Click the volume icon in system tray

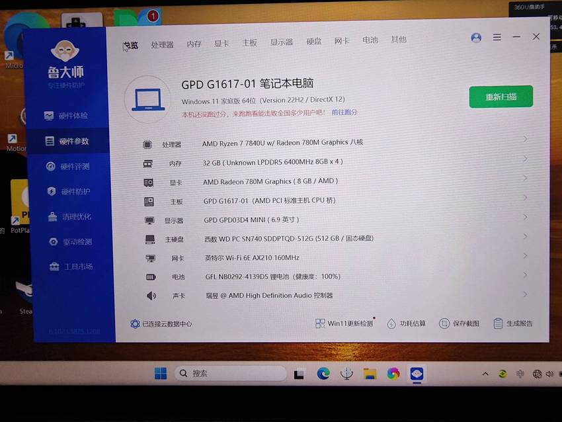coord(549,374)
